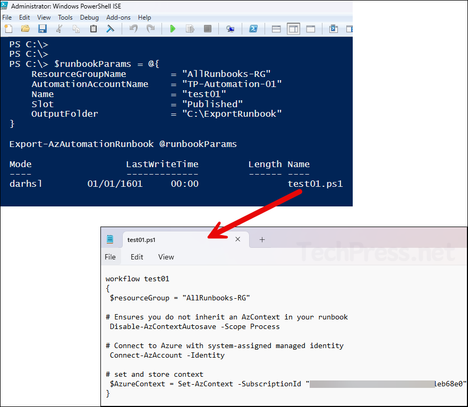The width and height of the screenshot is (468, 407).
Task: Click the LastWriteTime column header
Action: pyautogui.click(x=162, y=164)
